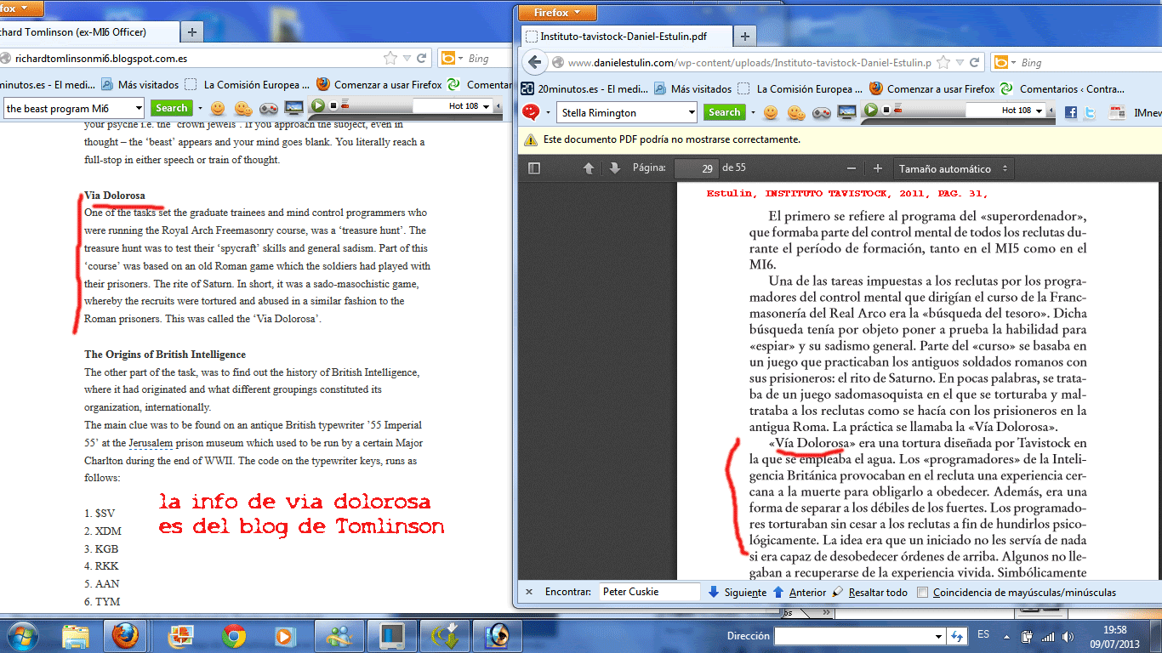The image size is (1162, 653).
Task: Close the find bar with the X
Action: (528, 592)
